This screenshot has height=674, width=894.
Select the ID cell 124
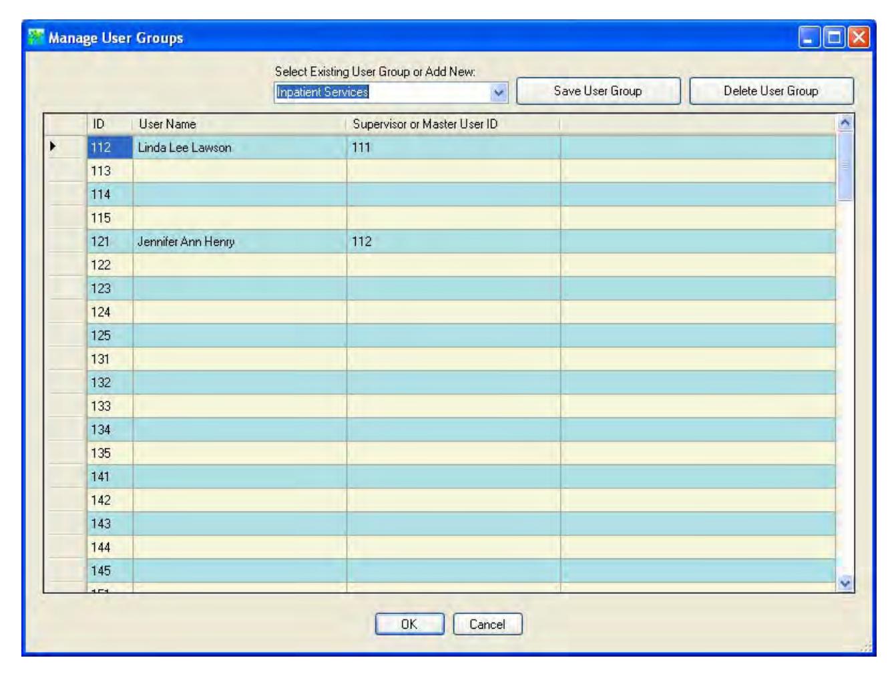[110, 312]
